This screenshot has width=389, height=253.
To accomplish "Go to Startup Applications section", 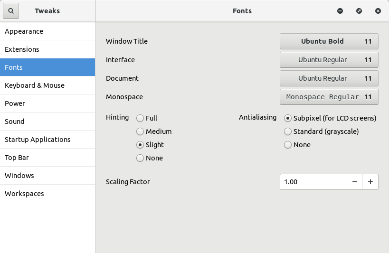I will click(x=38, y=140).
